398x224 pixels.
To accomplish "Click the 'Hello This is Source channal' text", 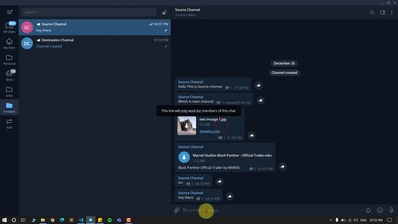I will (200, 86).
